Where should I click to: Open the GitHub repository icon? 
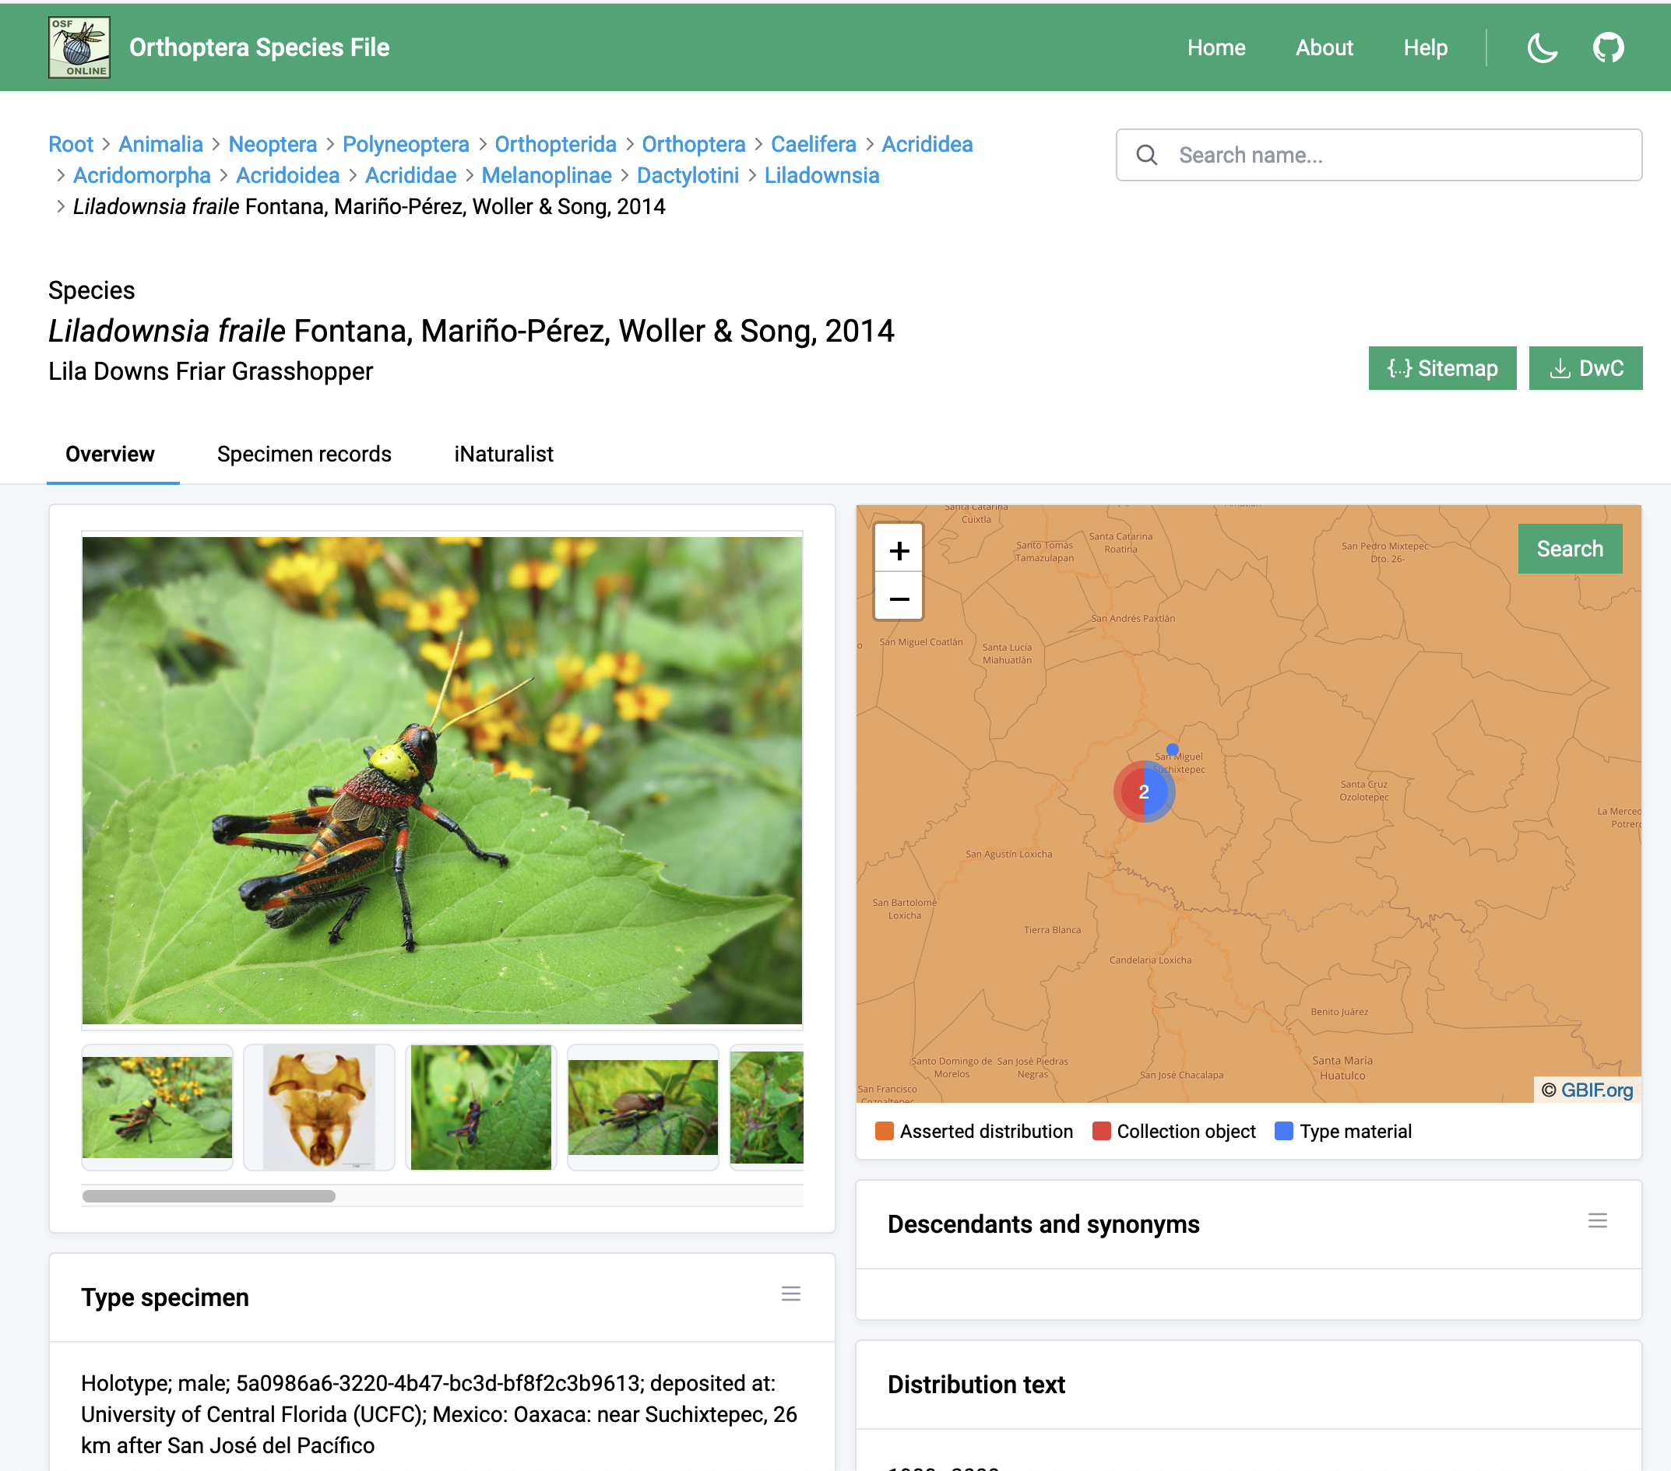click(1607, 47)
